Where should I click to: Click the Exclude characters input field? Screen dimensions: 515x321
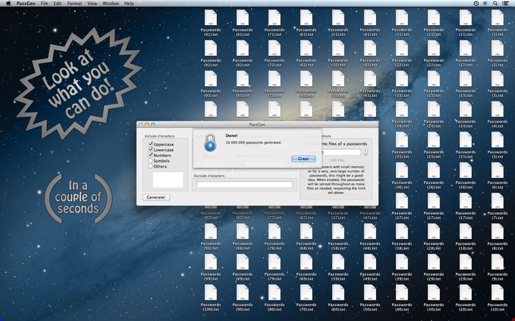(245, 185)
